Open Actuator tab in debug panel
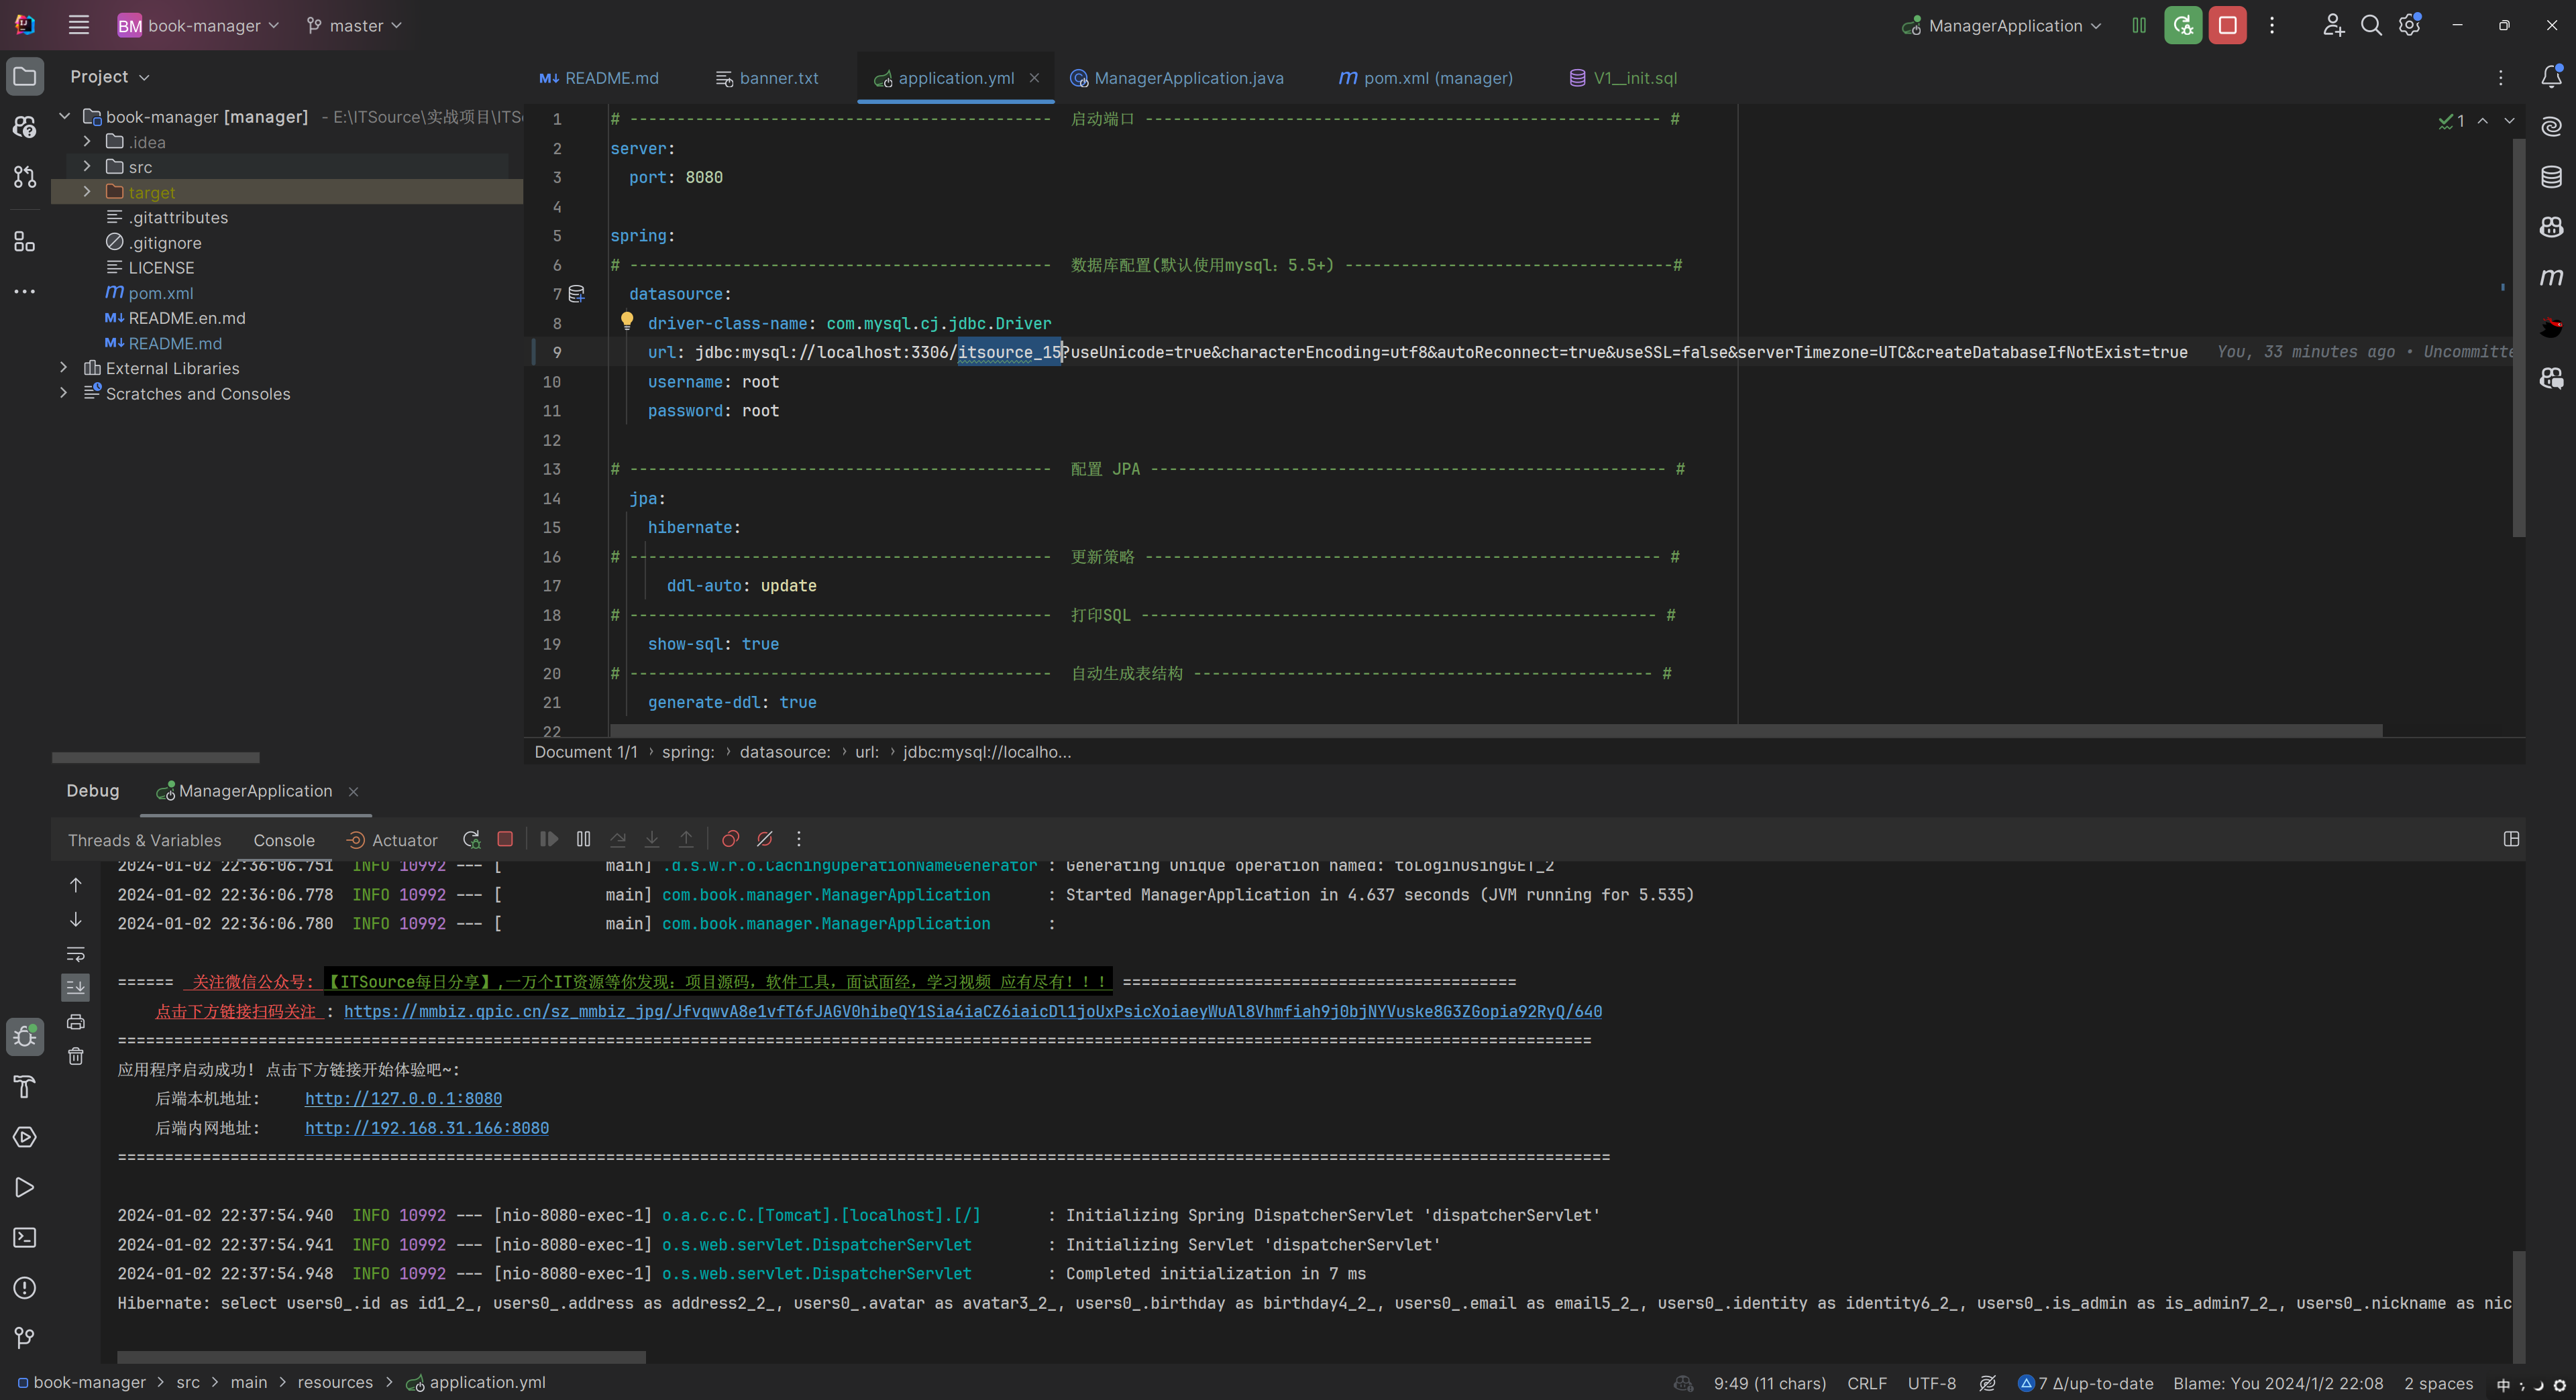This screenshot has width=2576, height=1400. (392, 840)
